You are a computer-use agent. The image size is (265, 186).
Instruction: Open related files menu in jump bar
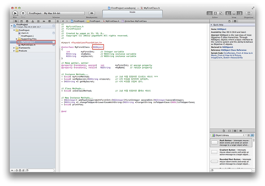tap(58, 21)
